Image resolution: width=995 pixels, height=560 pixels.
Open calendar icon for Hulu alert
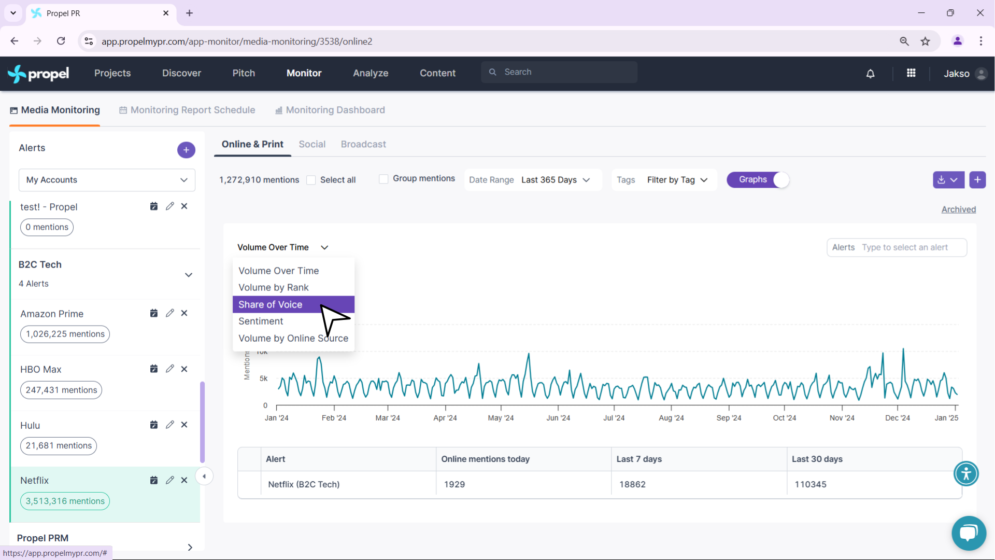coord(154,425)
